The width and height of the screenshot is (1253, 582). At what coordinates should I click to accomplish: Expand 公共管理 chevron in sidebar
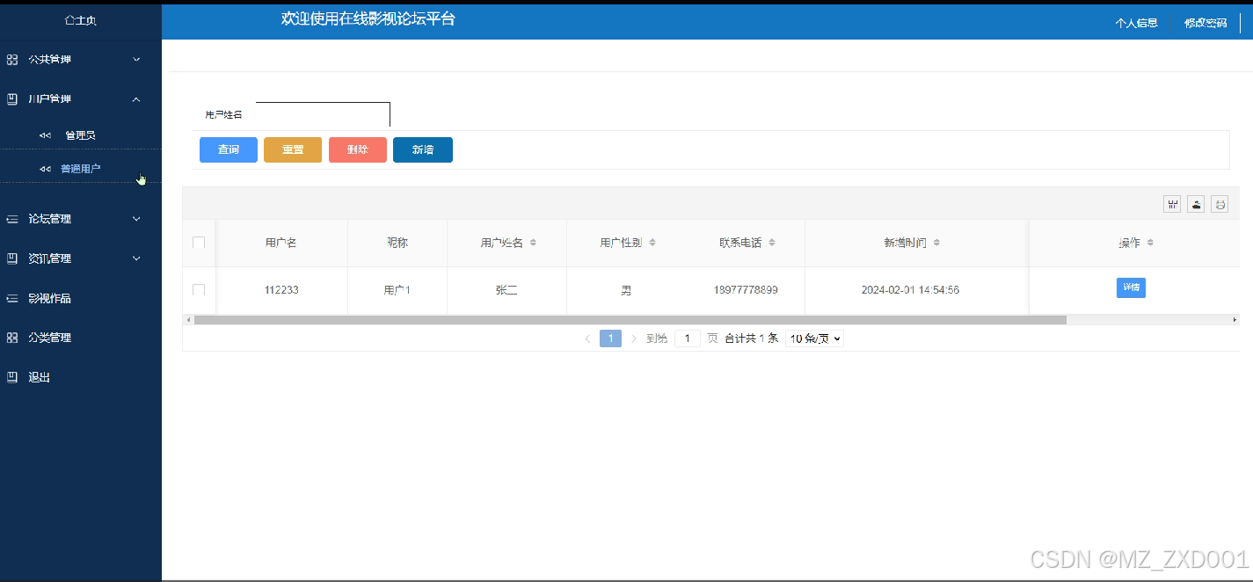pos(136,60)
